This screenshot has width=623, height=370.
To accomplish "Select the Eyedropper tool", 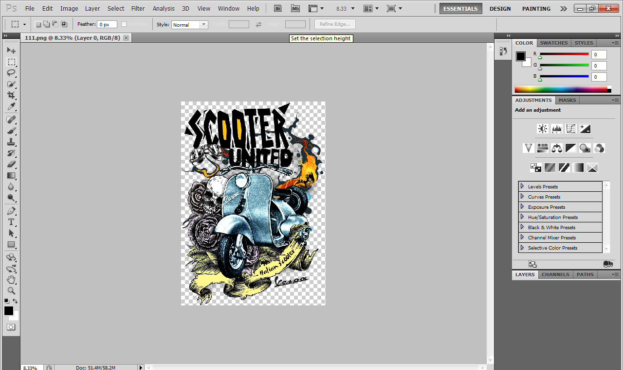I will point(11,106).
